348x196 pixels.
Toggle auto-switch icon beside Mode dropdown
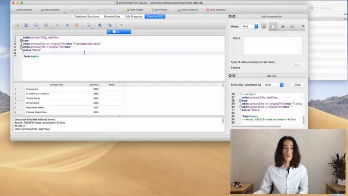(x=264, y=27)
